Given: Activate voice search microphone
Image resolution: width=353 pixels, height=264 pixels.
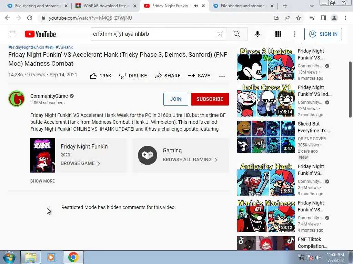Looking at the screenshot, I should [x=258, y=34].
